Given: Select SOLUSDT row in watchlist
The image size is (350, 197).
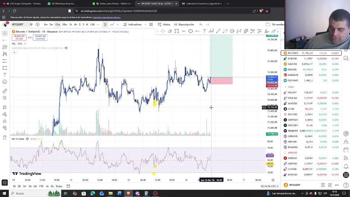Looking at the screenshot, I should click(x=311, y=125).
